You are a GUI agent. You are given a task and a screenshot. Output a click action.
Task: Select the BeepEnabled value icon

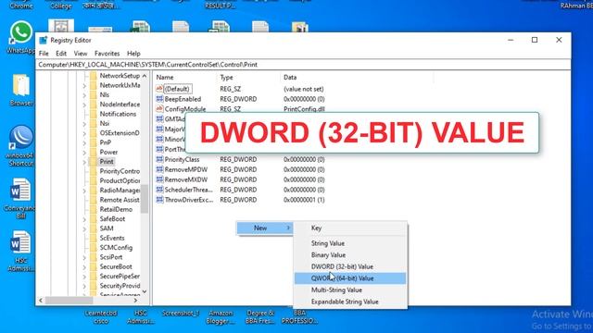[159, 99]
